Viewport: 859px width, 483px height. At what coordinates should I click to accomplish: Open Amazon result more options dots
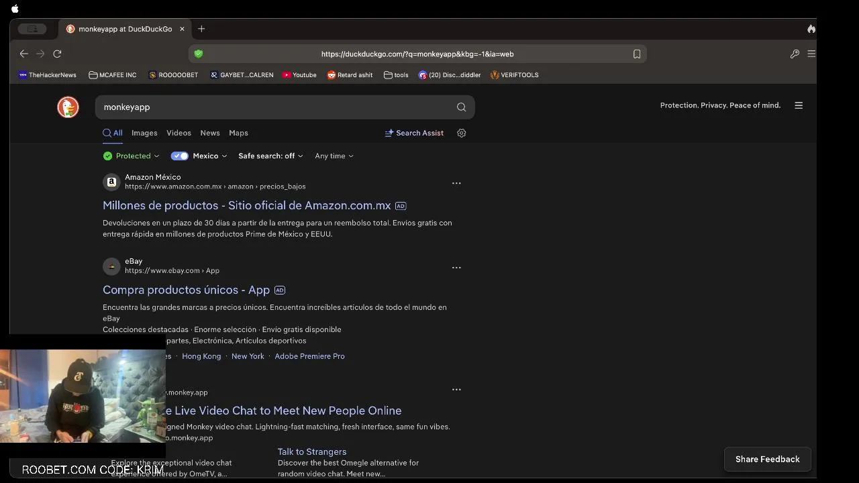point(456,183)
